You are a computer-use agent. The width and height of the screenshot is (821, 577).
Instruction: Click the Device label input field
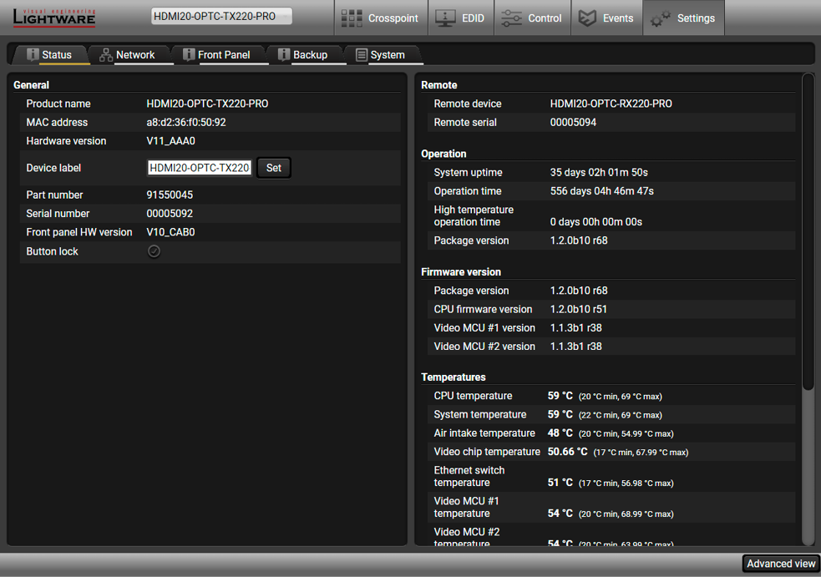click(200, 168)
